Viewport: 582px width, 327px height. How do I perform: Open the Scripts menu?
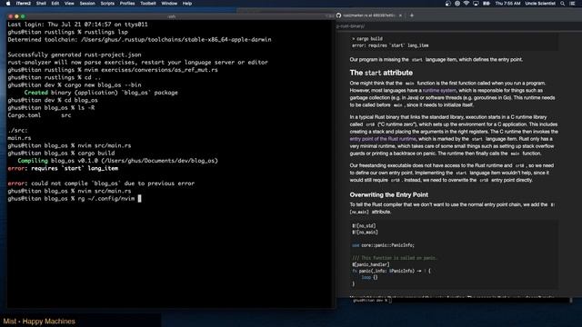pos(107,4)
